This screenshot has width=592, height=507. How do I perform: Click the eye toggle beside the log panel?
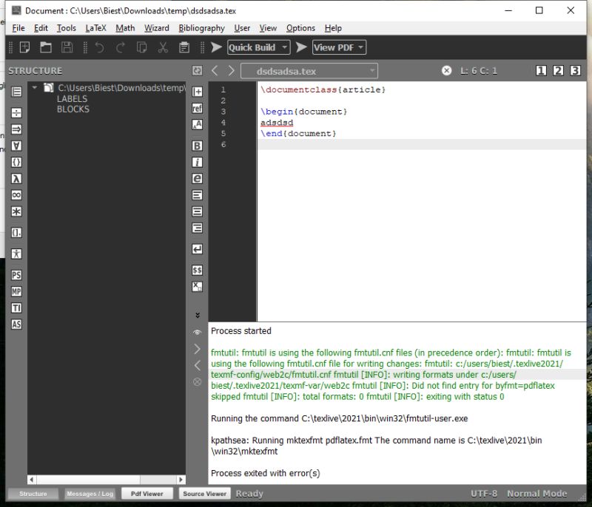[x=197, y=333]
